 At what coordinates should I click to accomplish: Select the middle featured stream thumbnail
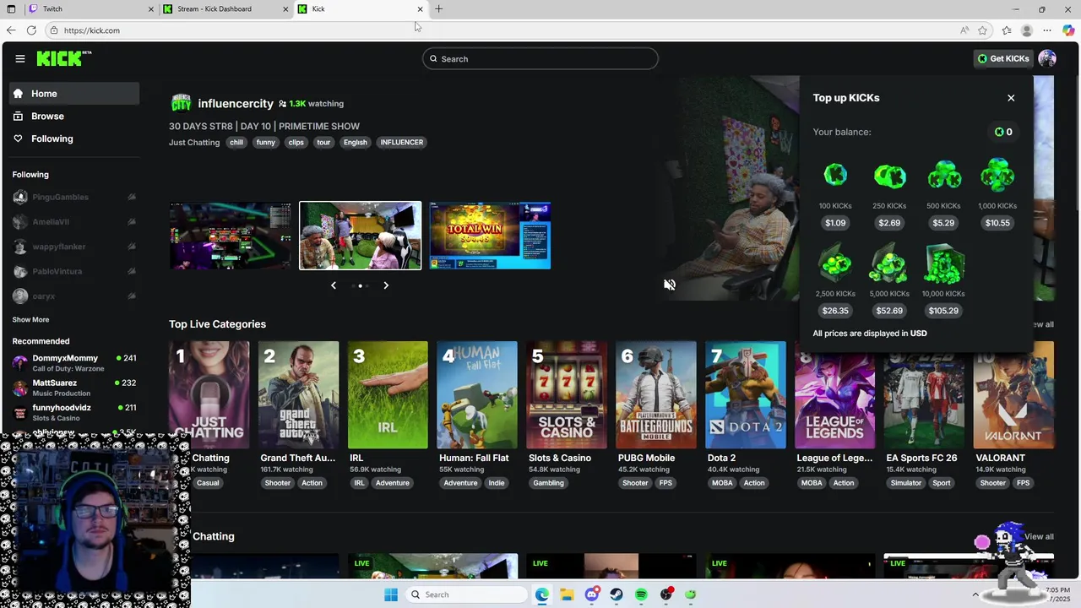coord(360,236)
